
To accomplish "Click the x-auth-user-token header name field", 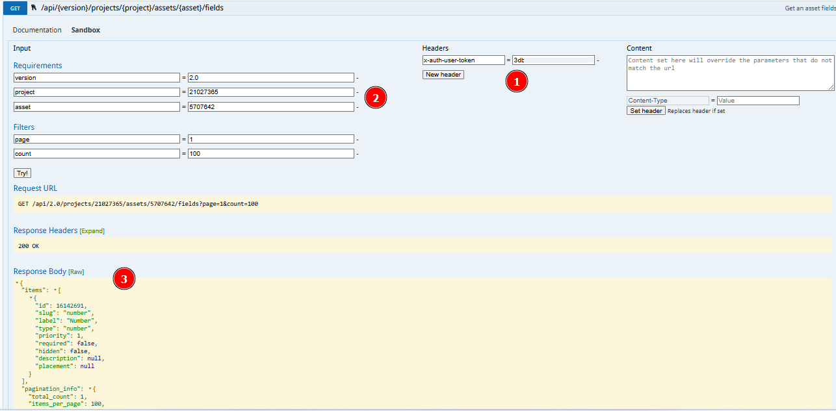I will (x=464, y=60).
